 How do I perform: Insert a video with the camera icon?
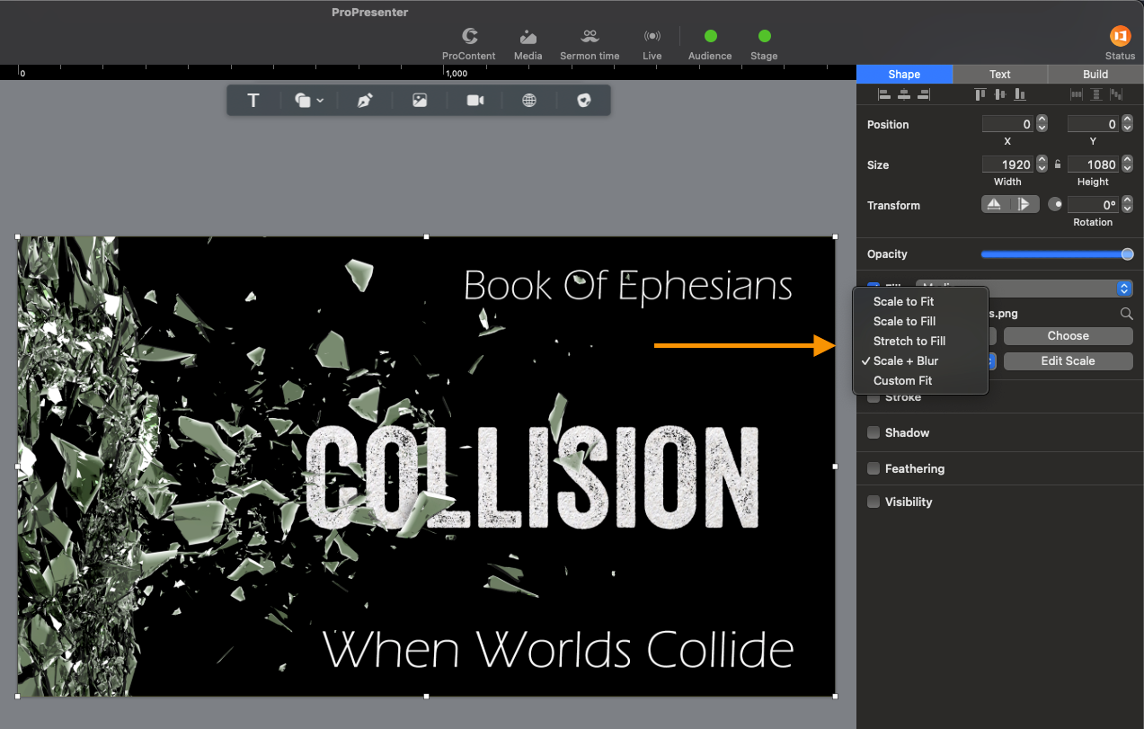[475, 101]
